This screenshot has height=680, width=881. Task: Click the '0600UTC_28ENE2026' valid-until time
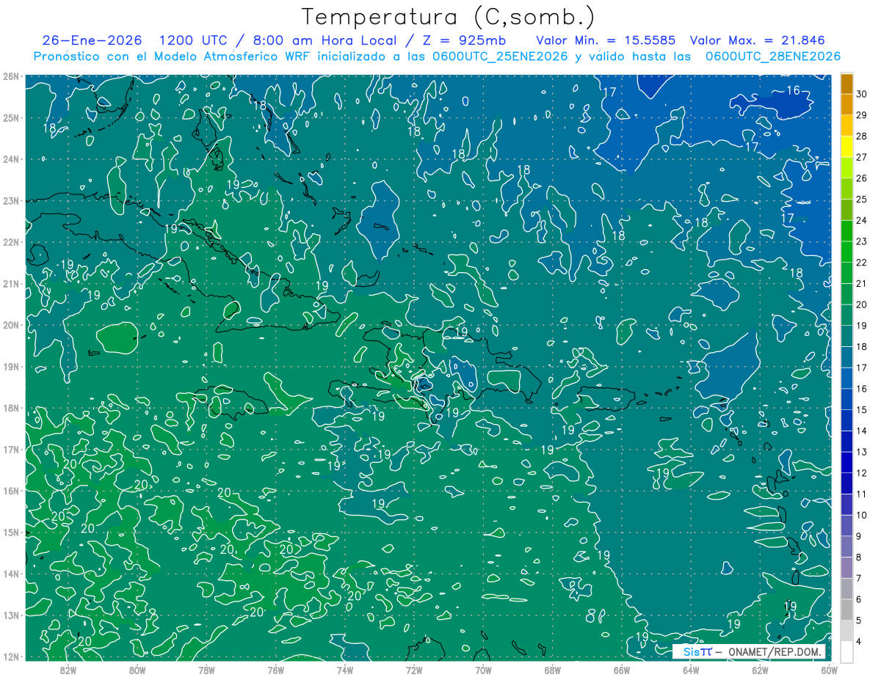pos(772,56)
